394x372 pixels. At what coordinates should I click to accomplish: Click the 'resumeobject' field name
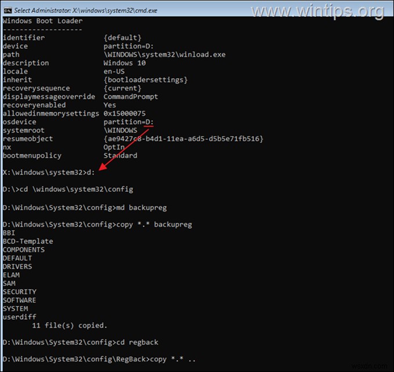28,138
